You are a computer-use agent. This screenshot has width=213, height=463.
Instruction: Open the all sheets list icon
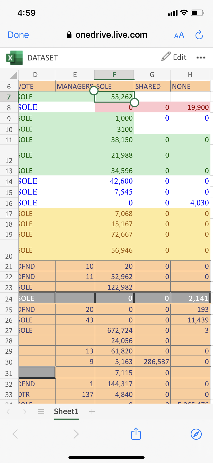tap(41, 412)
